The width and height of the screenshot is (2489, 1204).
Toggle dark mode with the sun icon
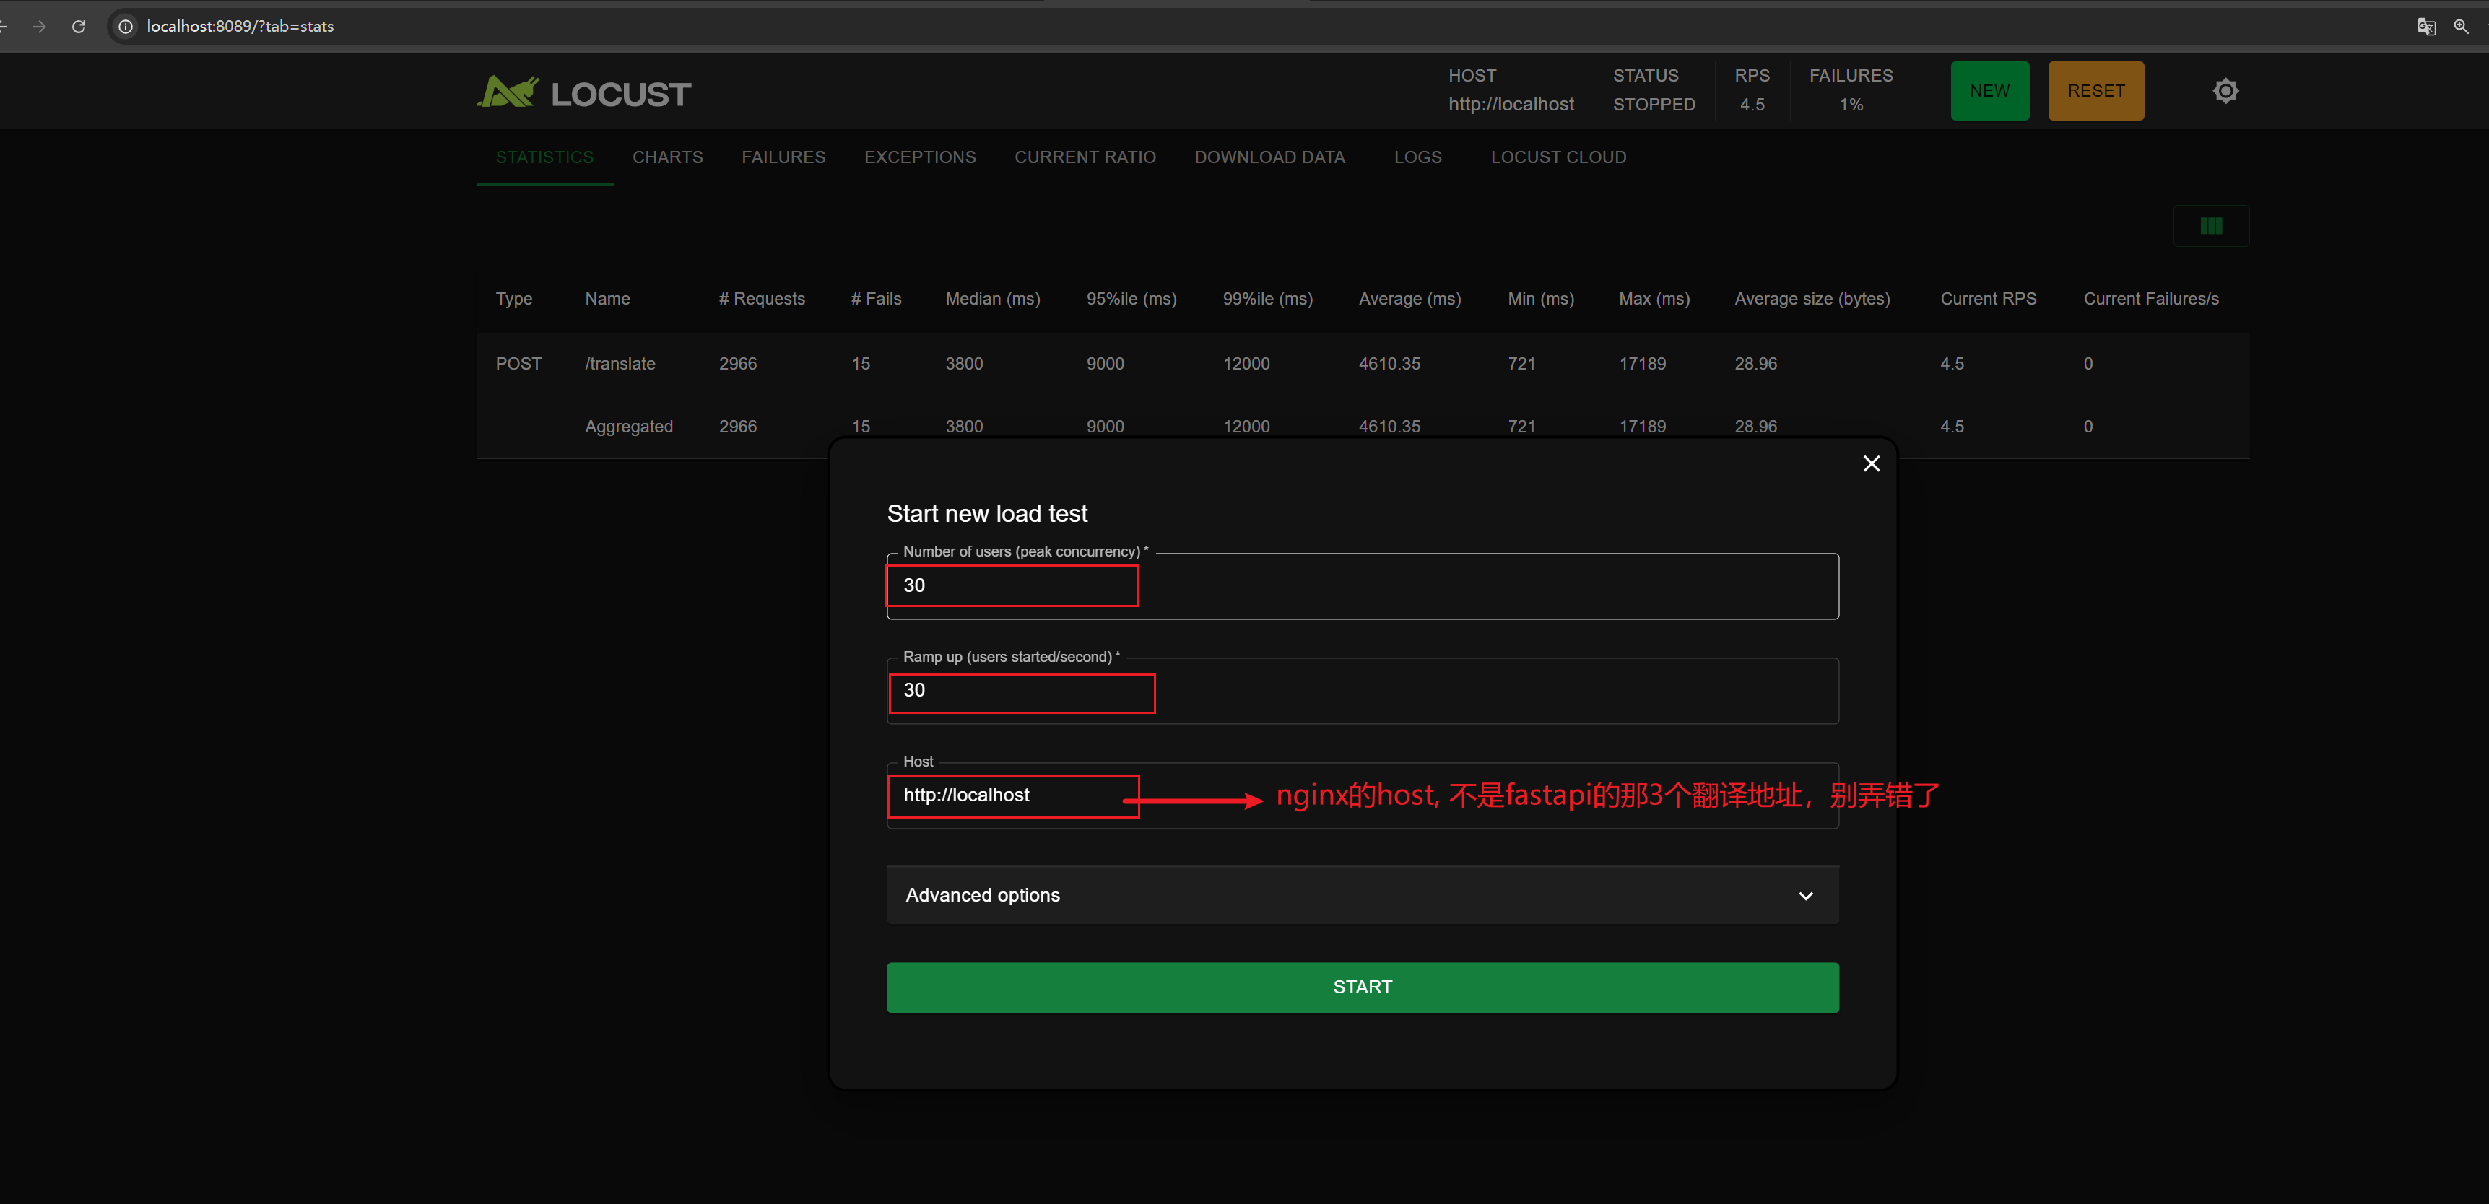2225,91
